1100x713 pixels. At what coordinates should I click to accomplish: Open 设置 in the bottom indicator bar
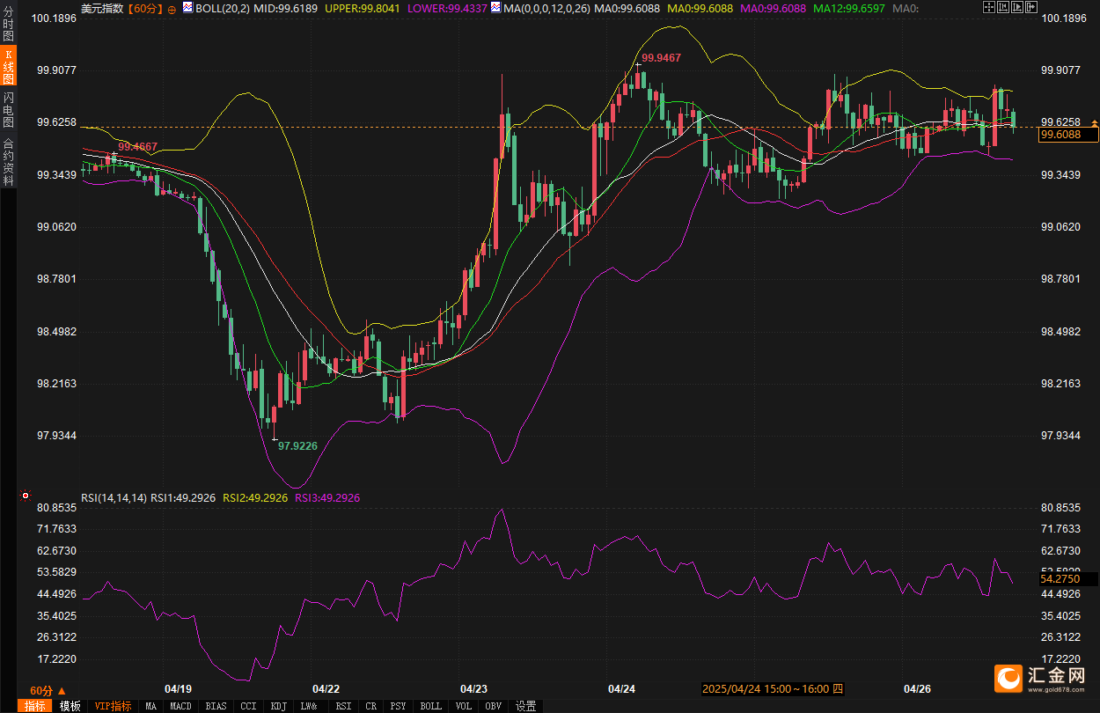coord(525,706)
